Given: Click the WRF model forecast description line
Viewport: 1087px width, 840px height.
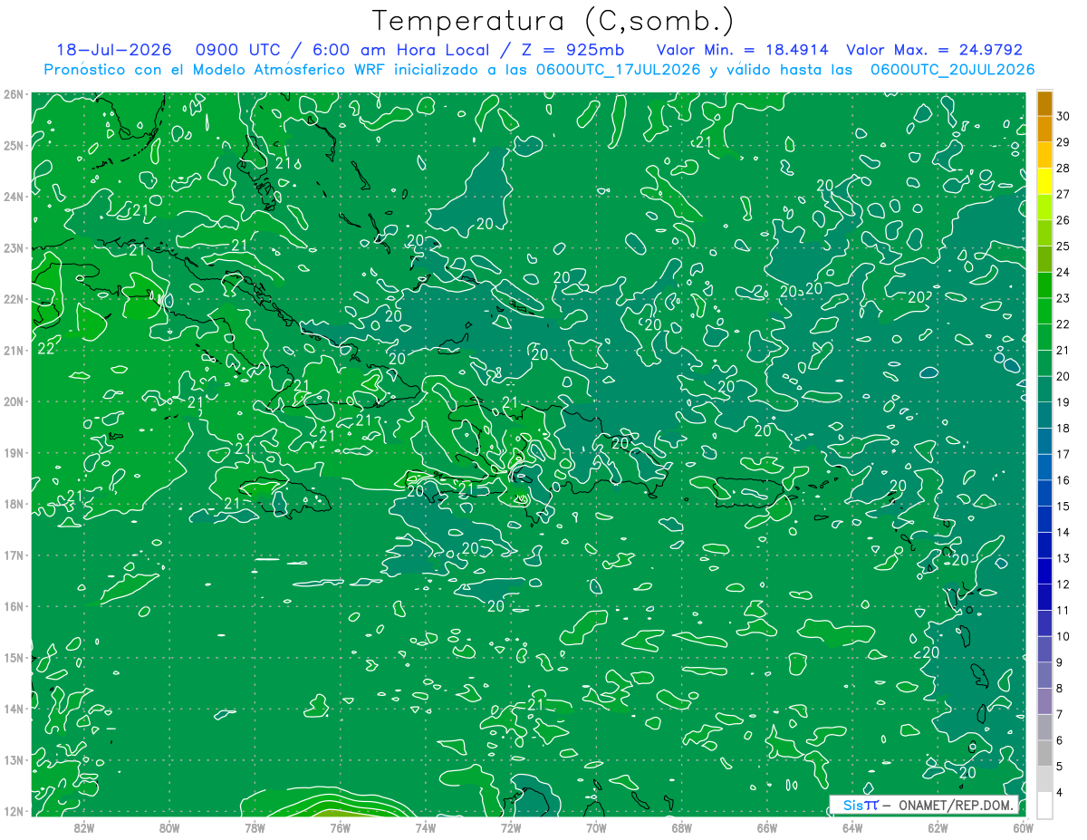Looking at the screenshot, I should coord(539,69).
